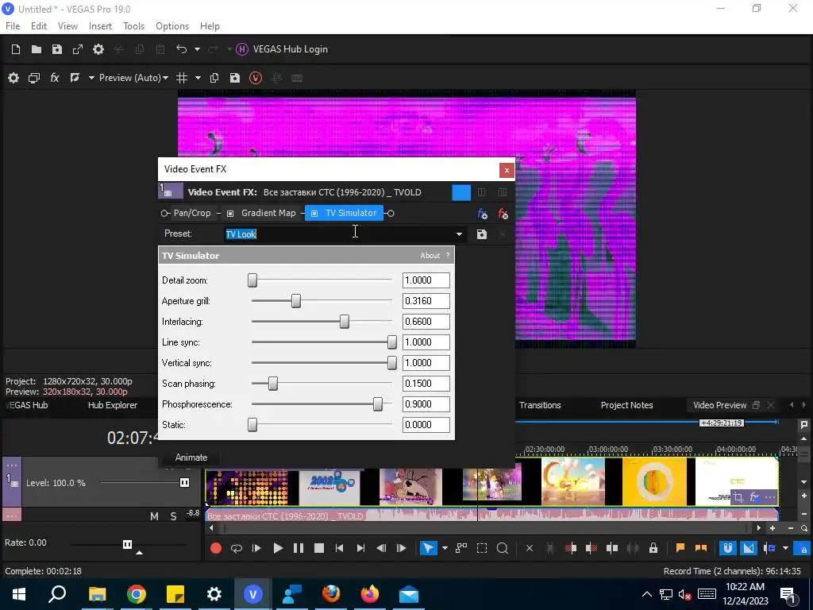
Task: Click the Animate button
Action: click(x=191, y=457)
